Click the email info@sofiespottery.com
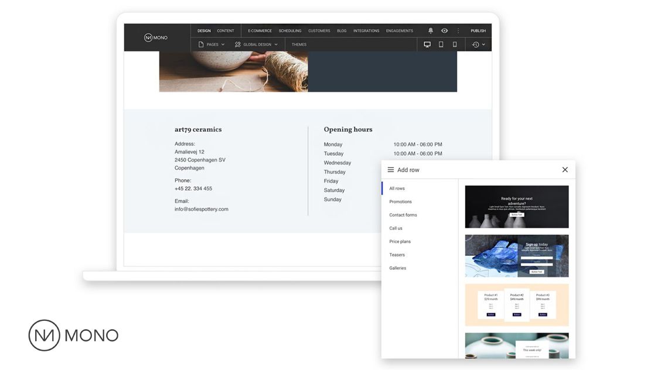 click(202, 209)
